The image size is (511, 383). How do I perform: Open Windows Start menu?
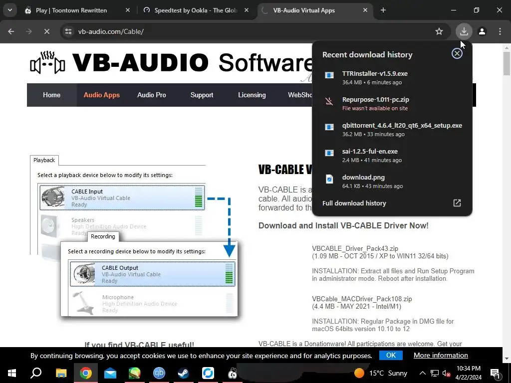[x=12, y=373]
